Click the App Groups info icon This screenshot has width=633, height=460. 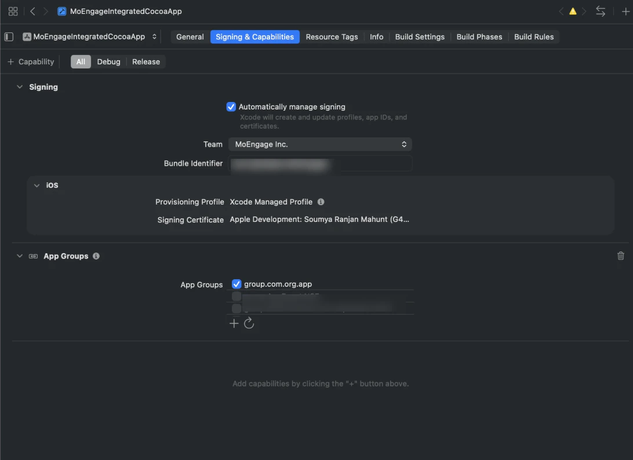pos(96,256)
